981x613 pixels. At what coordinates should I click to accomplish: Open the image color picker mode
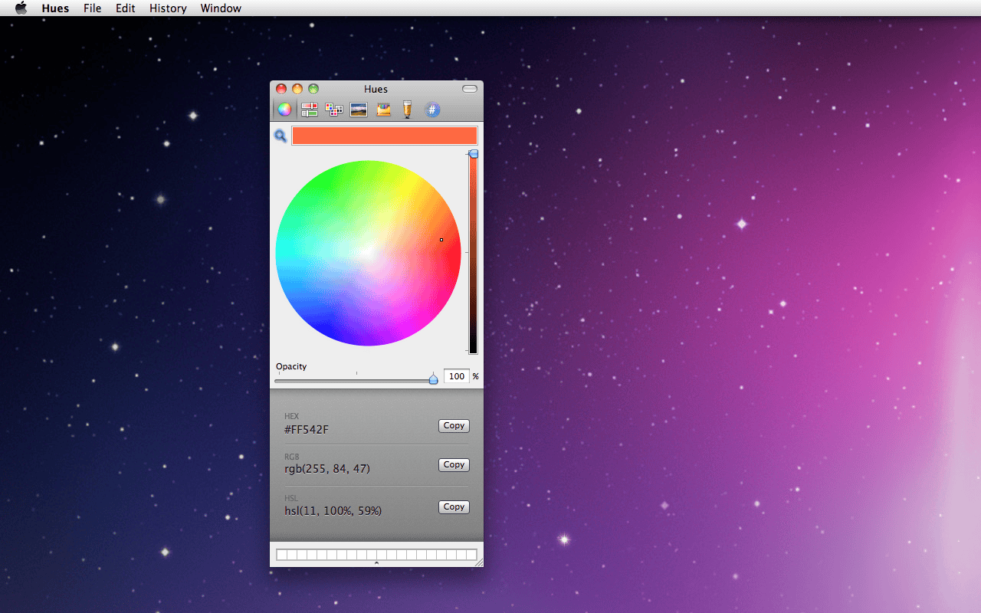(358, 109)
